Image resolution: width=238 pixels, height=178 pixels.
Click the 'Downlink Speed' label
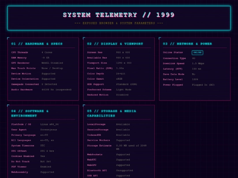tap(174, 63)
